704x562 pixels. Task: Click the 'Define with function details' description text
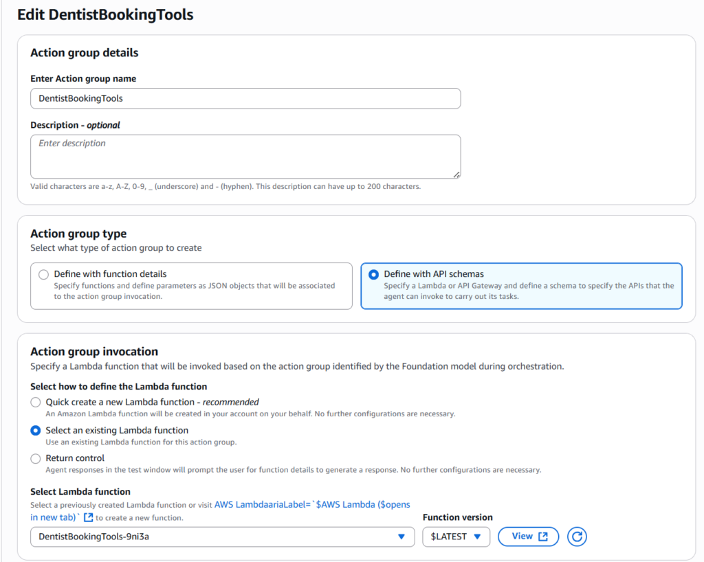pos(194,291)
